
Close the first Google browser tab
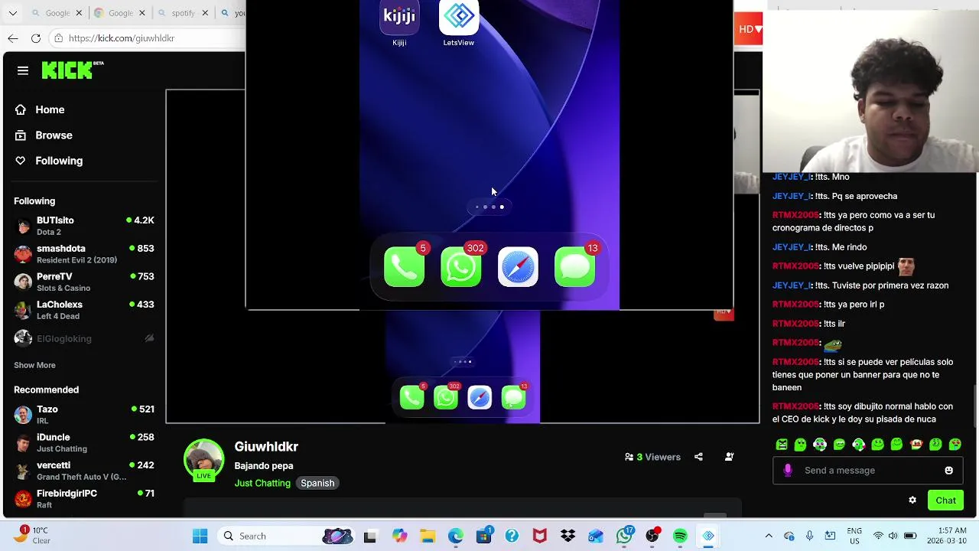click(x=78, y=13)
